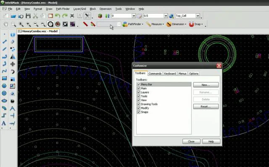The width and height of the screenshot is (269, 167).
Task: Click the New... button in Customize
Action: [206, 85]
